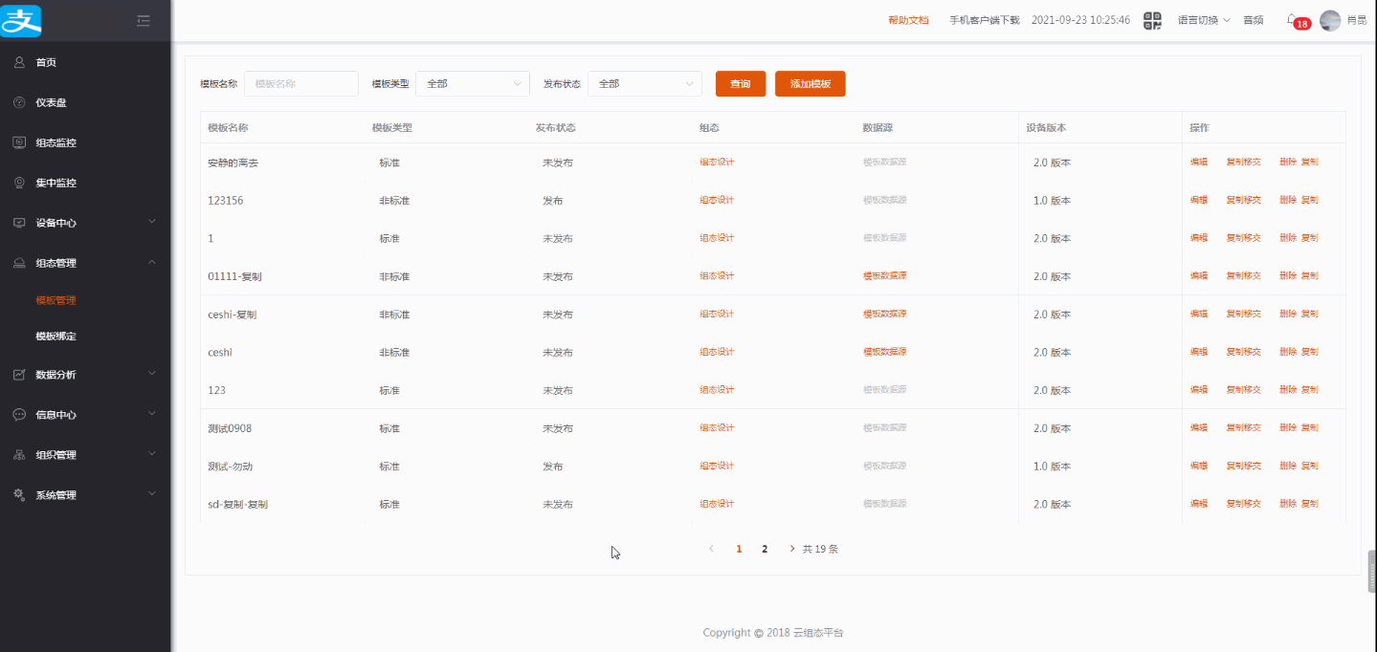
Task: Click the 共 19 条 total count text
Action: 821,549
